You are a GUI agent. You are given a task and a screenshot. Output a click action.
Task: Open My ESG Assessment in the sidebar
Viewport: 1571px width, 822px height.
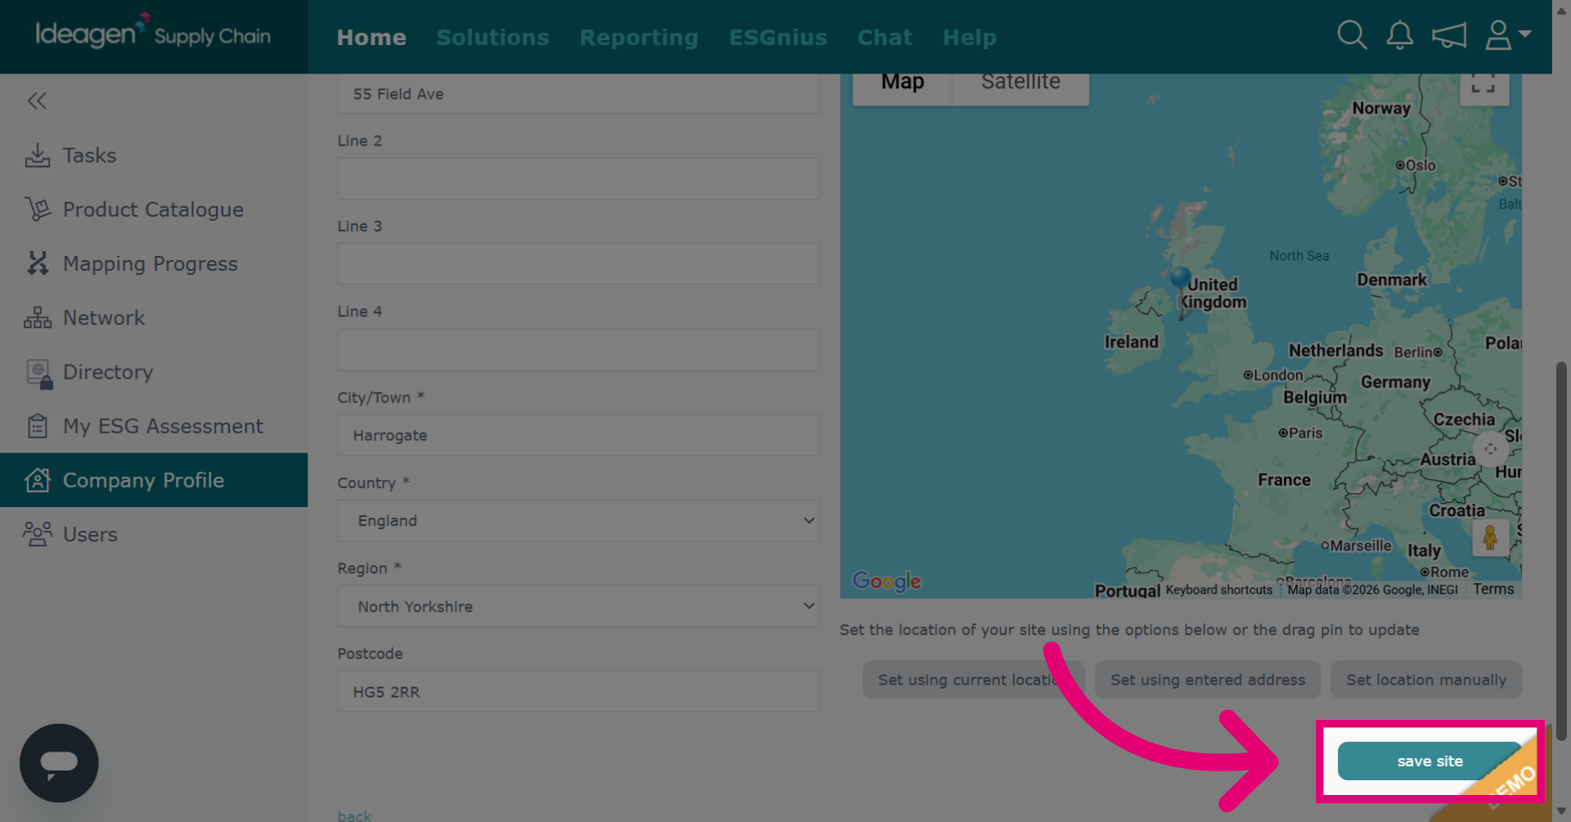point(154,426)
